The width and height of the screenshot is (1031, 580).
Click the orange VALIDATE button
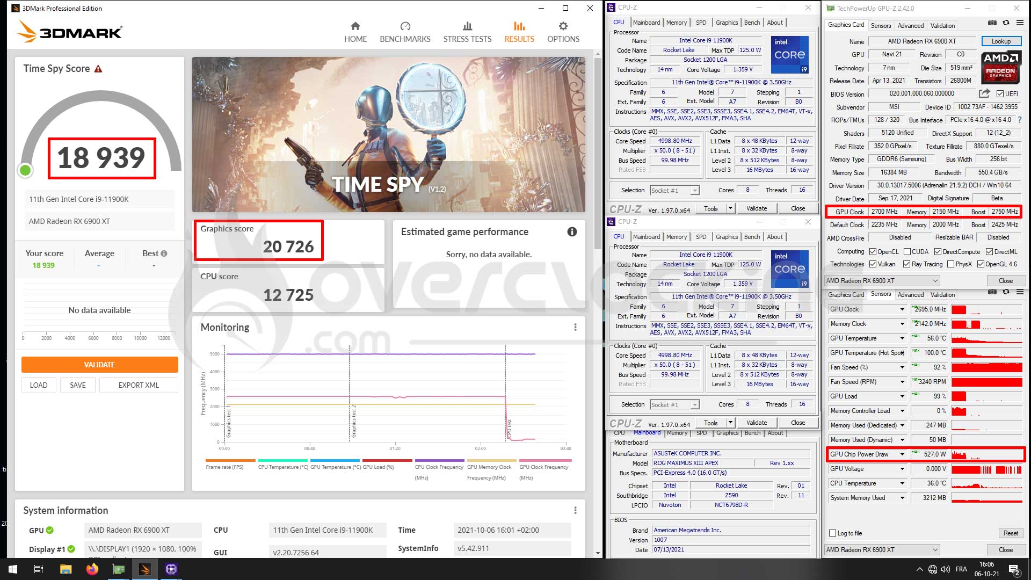(x=100, y=365)
